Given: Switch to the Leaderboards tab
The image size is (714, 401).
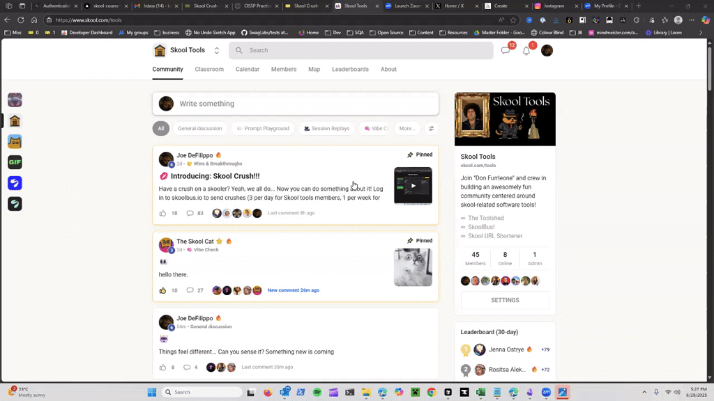Looking at the screenshot, I should point(350,69).
